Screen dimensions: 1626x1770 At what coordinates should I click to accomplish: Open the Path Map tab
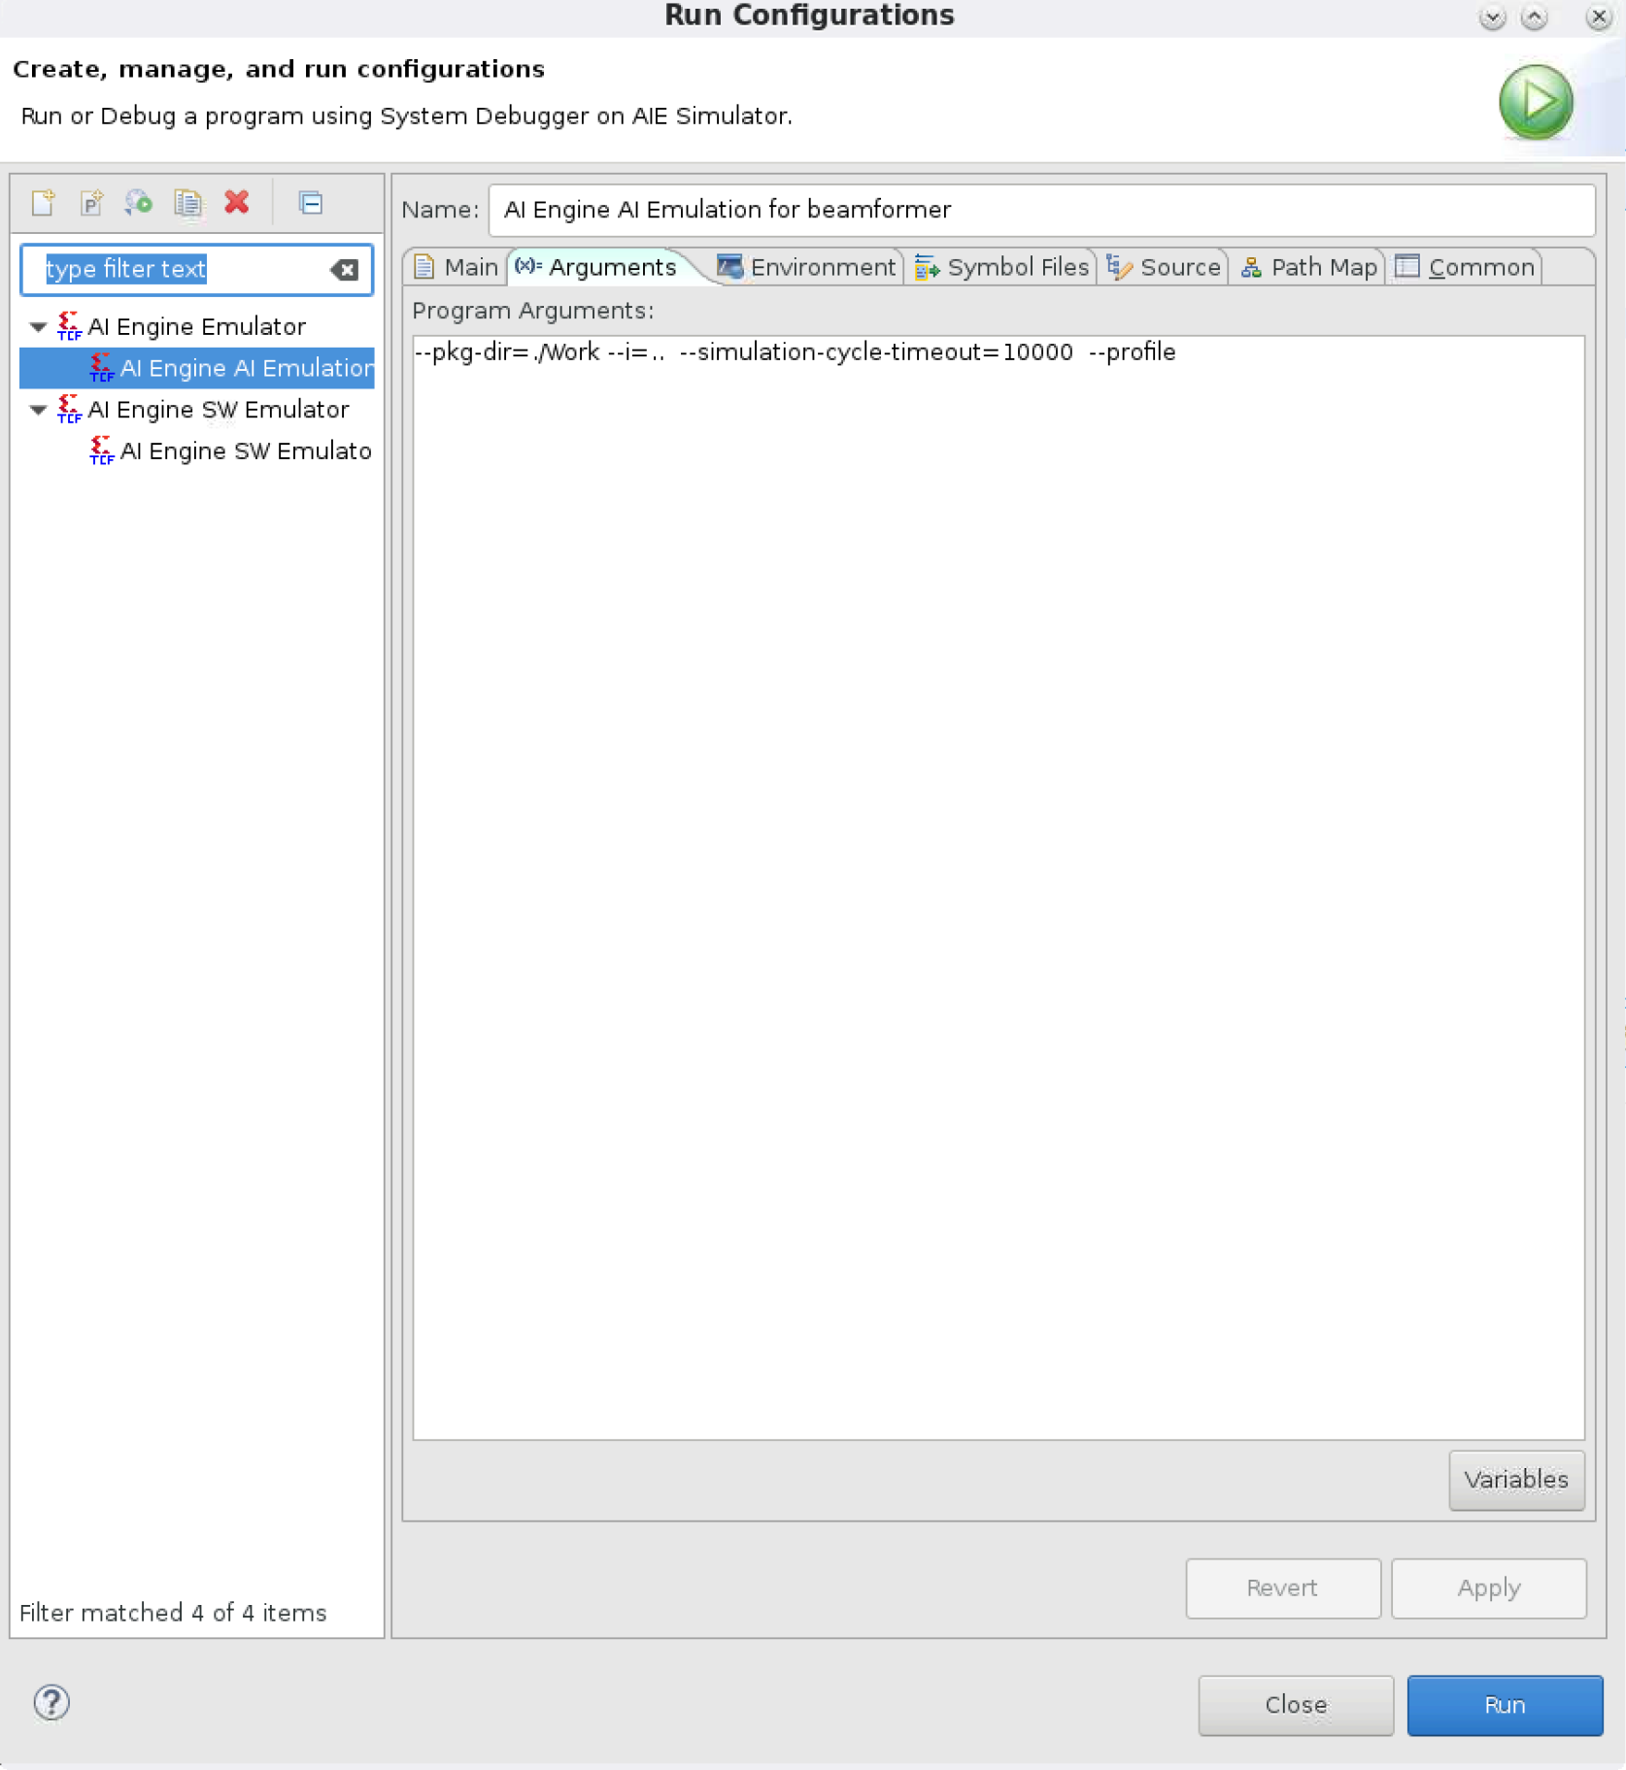(x=1309, y=268)
